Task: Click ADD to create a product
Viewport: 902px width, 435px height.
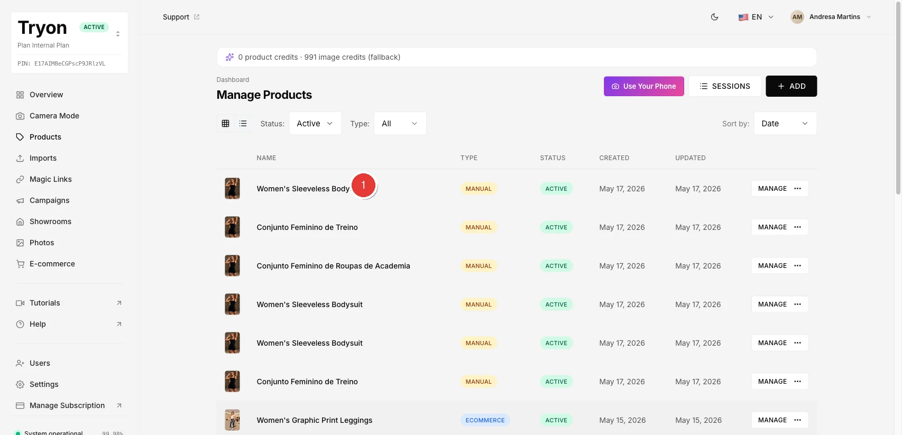Action: tap(791, 86)
